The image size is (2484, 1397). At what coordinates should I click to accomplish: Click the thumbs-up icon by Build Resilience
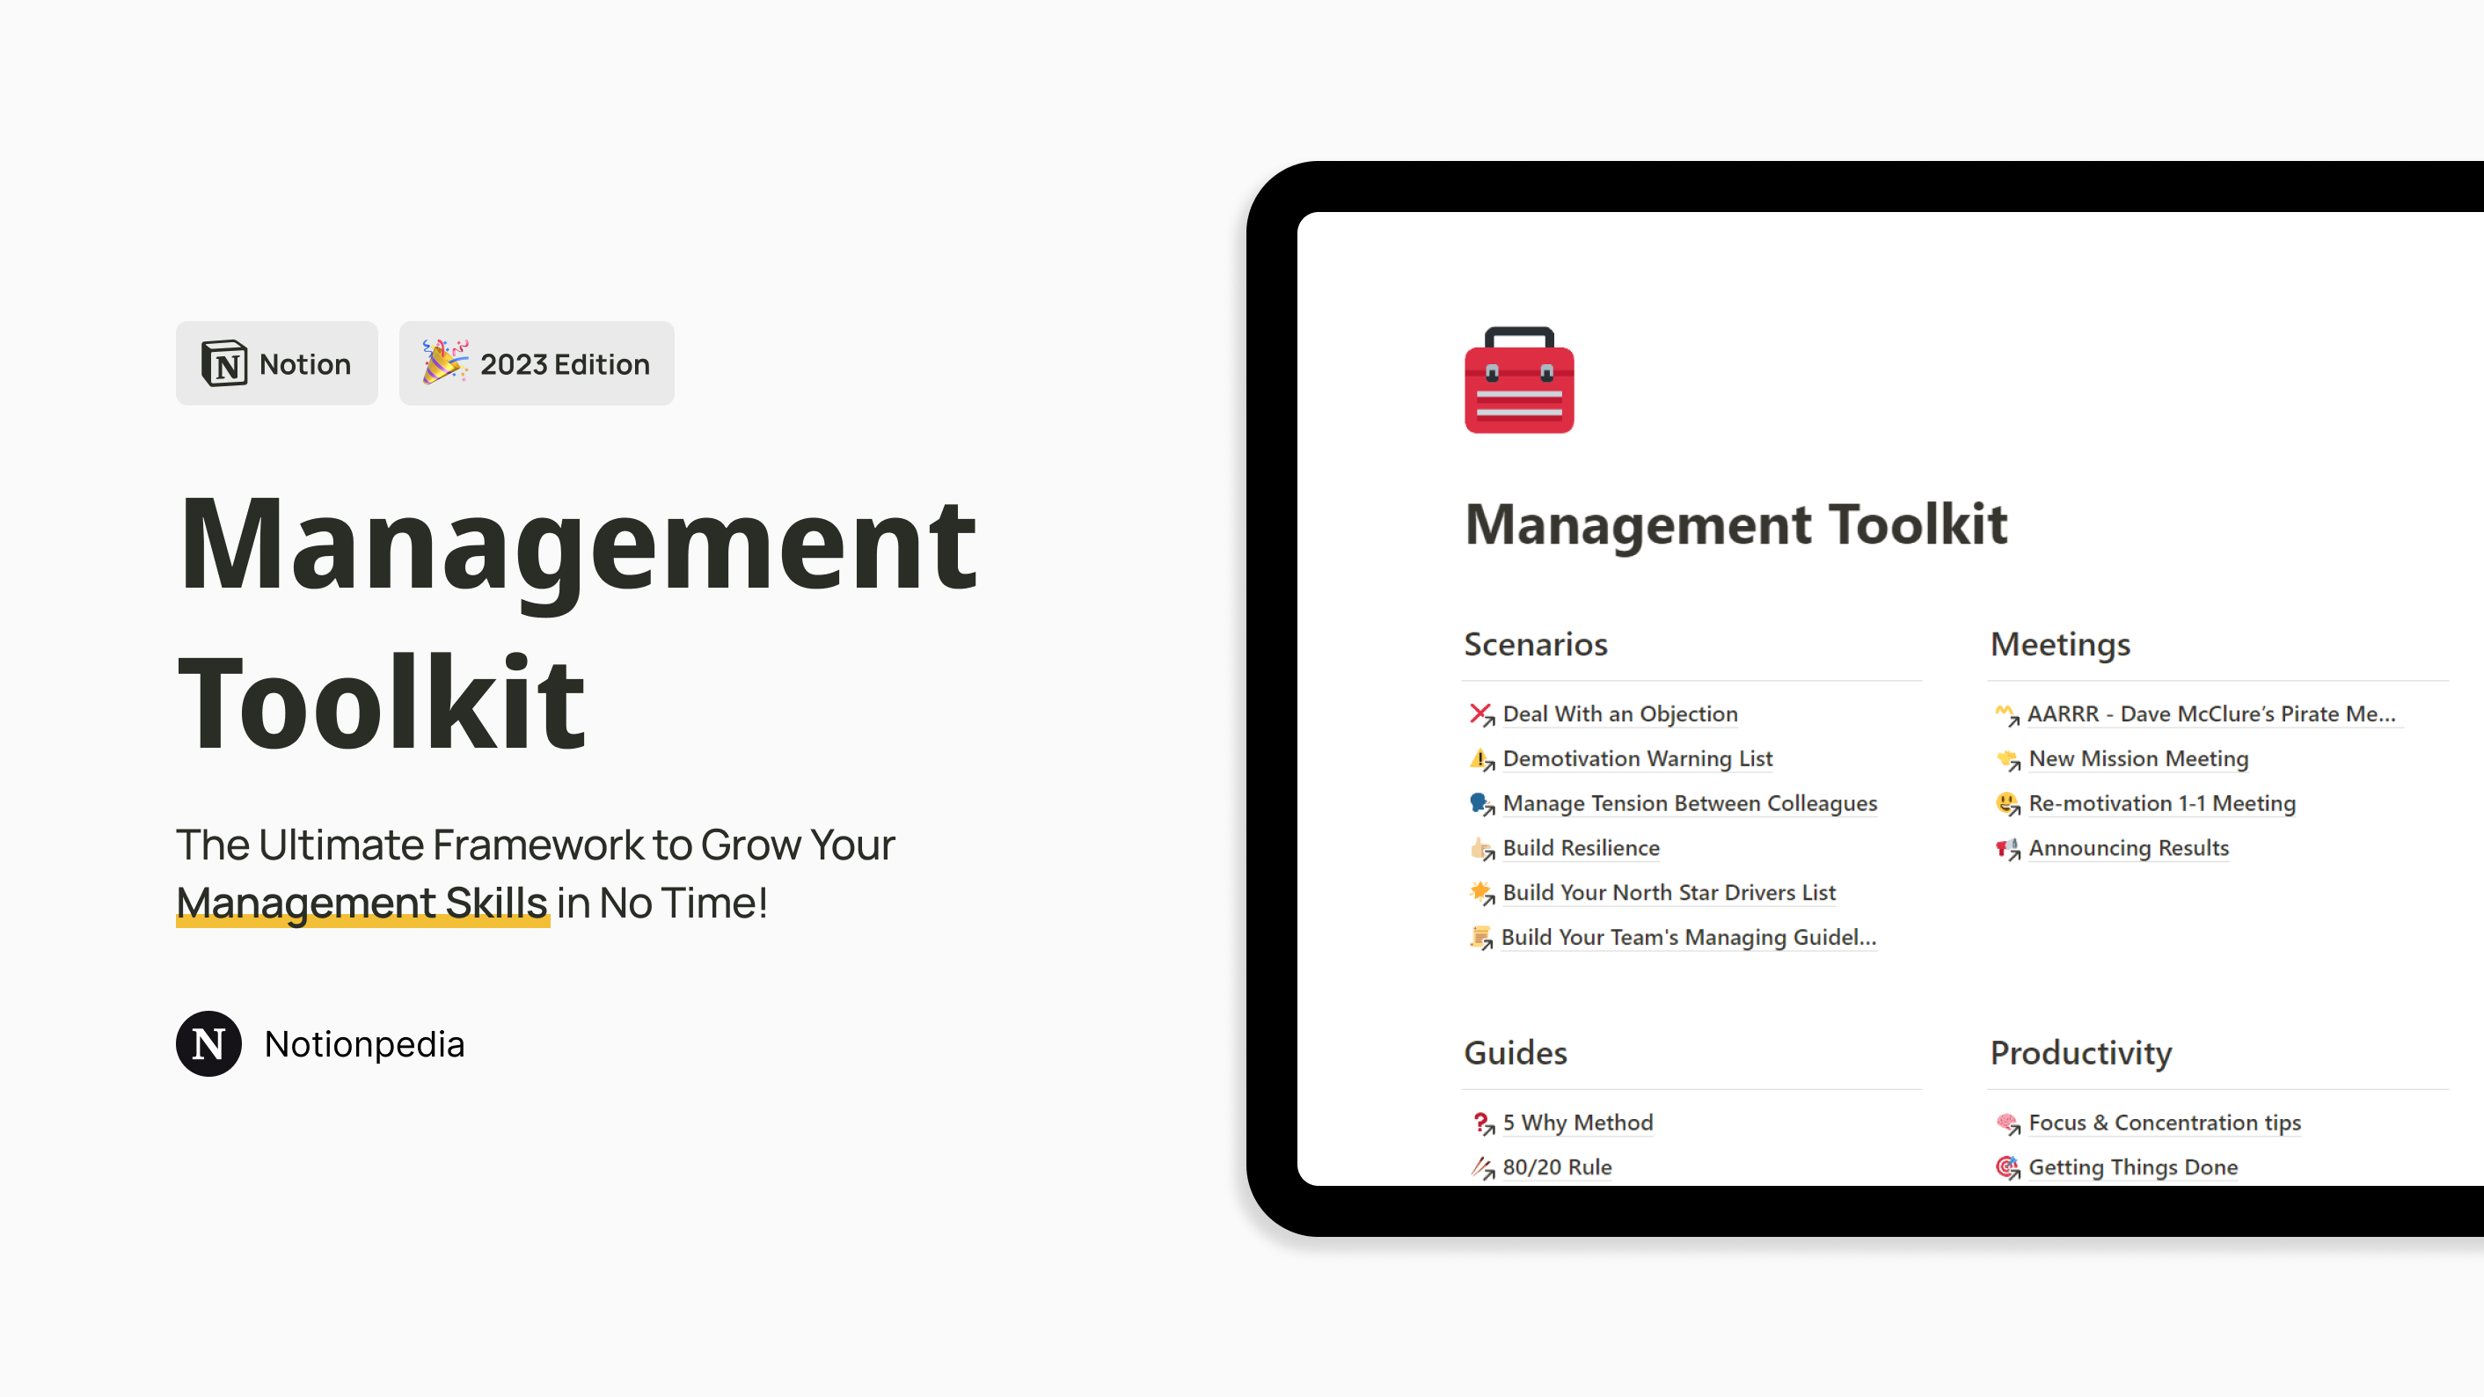(1481, 848)
